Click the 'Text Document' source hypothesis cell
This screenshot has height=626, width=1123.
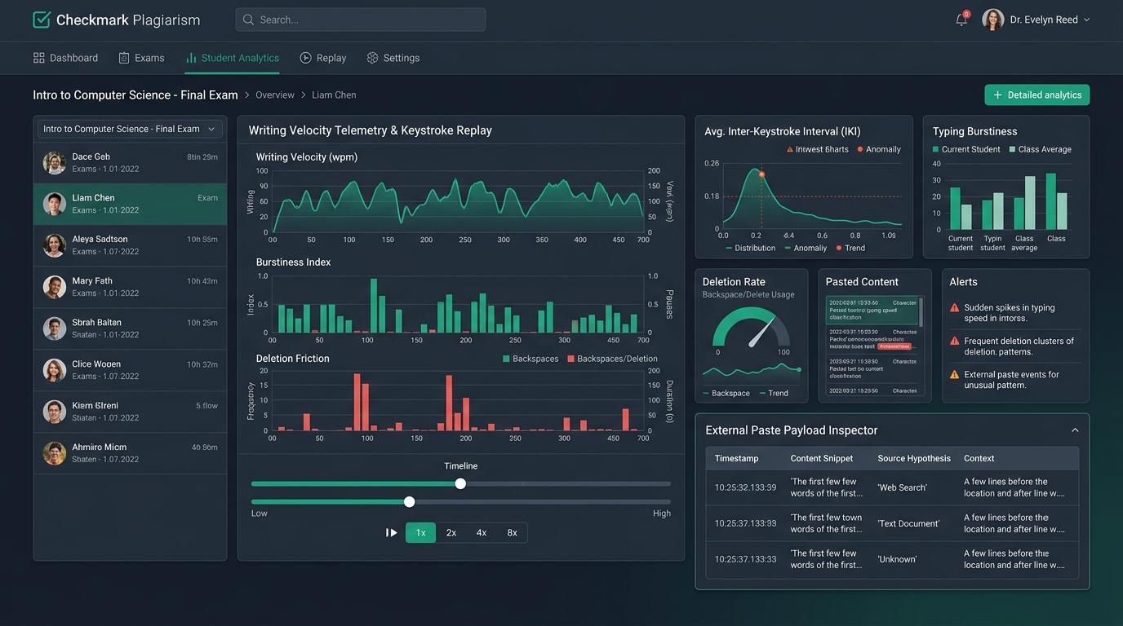click(x=908, y=523)
